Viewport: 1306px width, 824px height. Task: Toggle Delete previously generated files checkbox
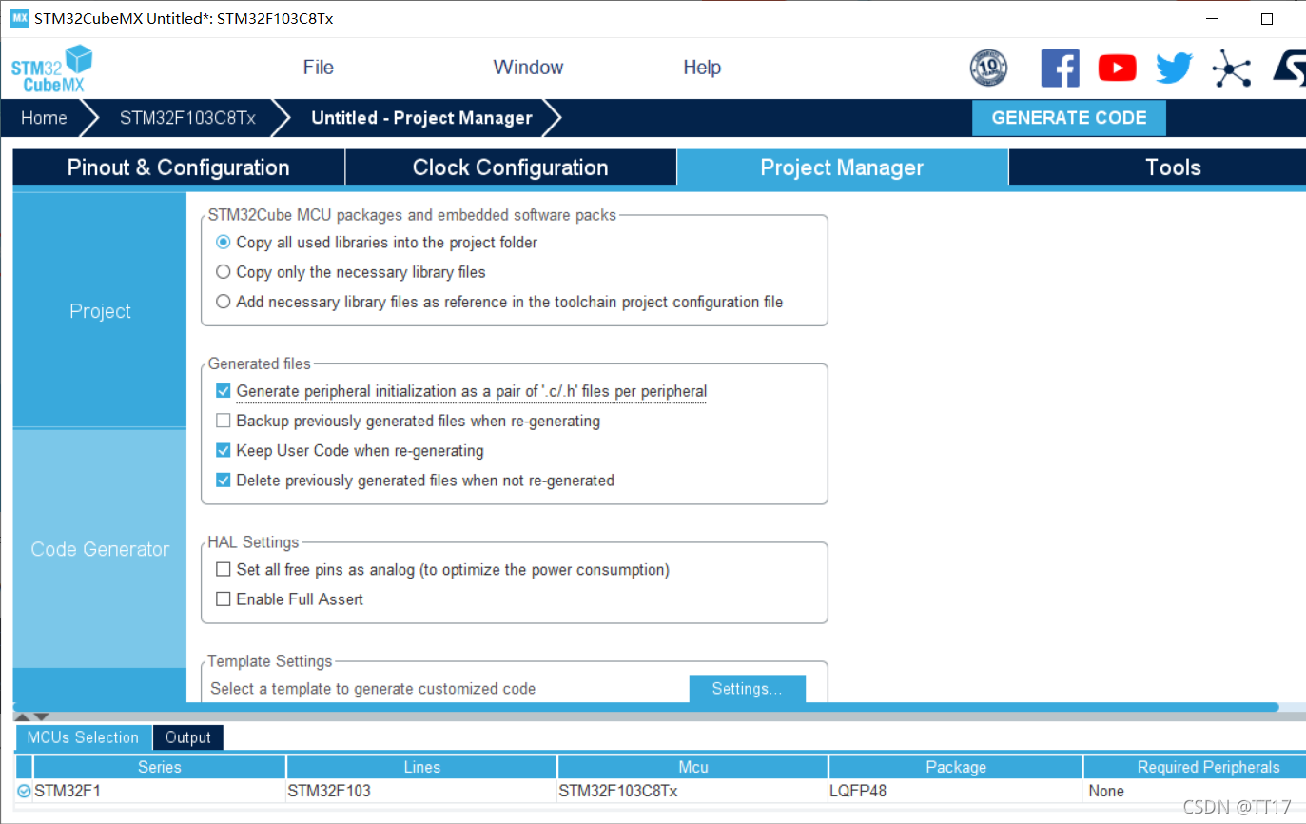click(224, 481)
